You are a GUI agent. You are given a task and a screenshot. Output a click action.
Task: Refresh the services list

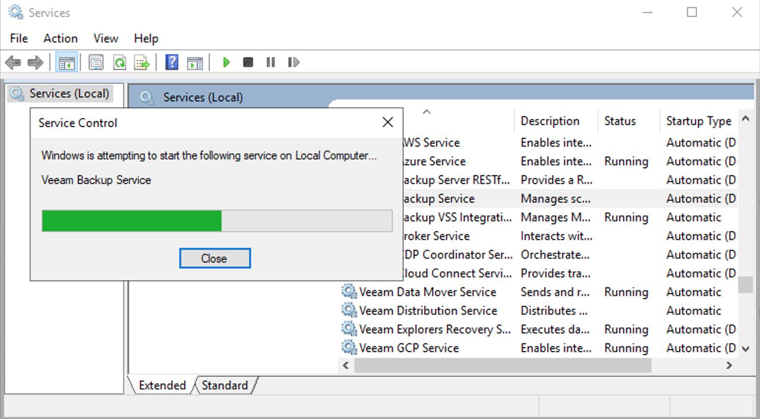(119, 62)
